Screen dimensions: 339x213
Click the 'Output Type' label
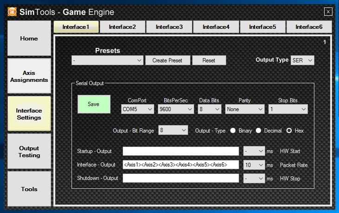(272, 60)
